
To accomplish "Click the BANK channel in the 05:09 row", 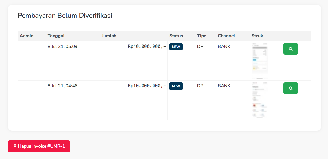I will (x=224, y=47).
